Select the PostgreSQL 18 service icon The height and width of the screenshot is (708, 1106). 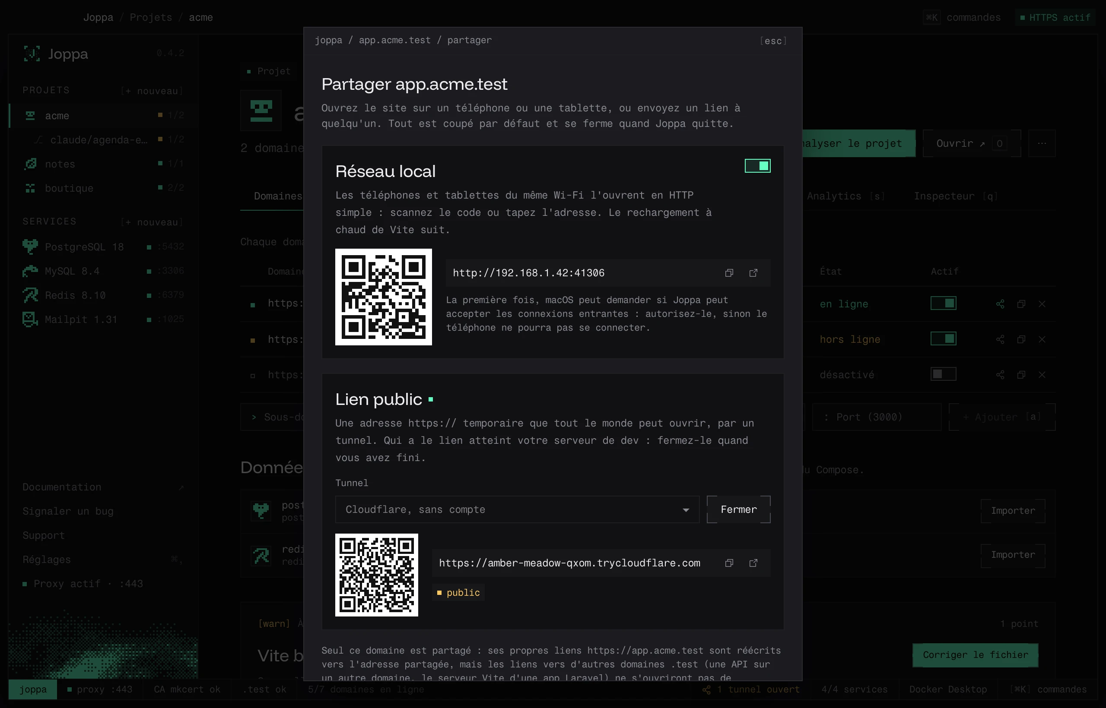point(30,247)
